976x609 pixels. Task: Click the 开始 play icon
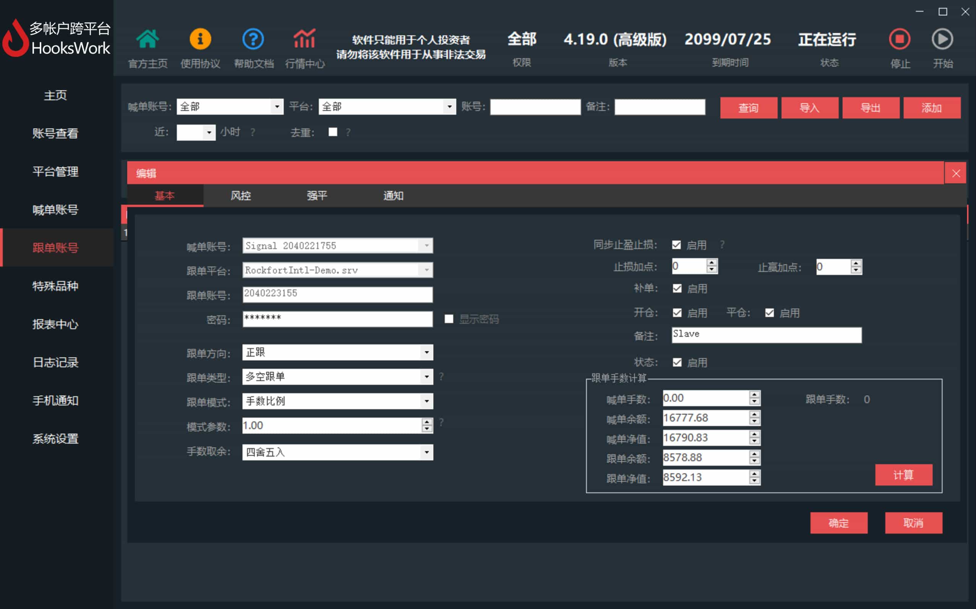pos(943,39)
